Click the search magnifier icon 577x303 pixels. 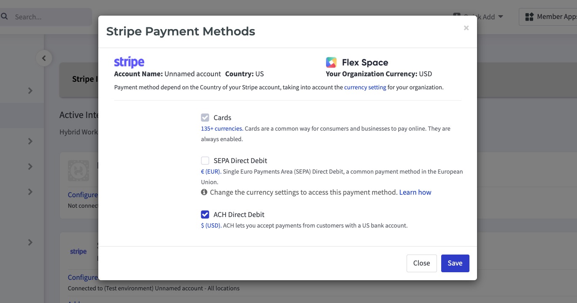[x=5, y=17]
